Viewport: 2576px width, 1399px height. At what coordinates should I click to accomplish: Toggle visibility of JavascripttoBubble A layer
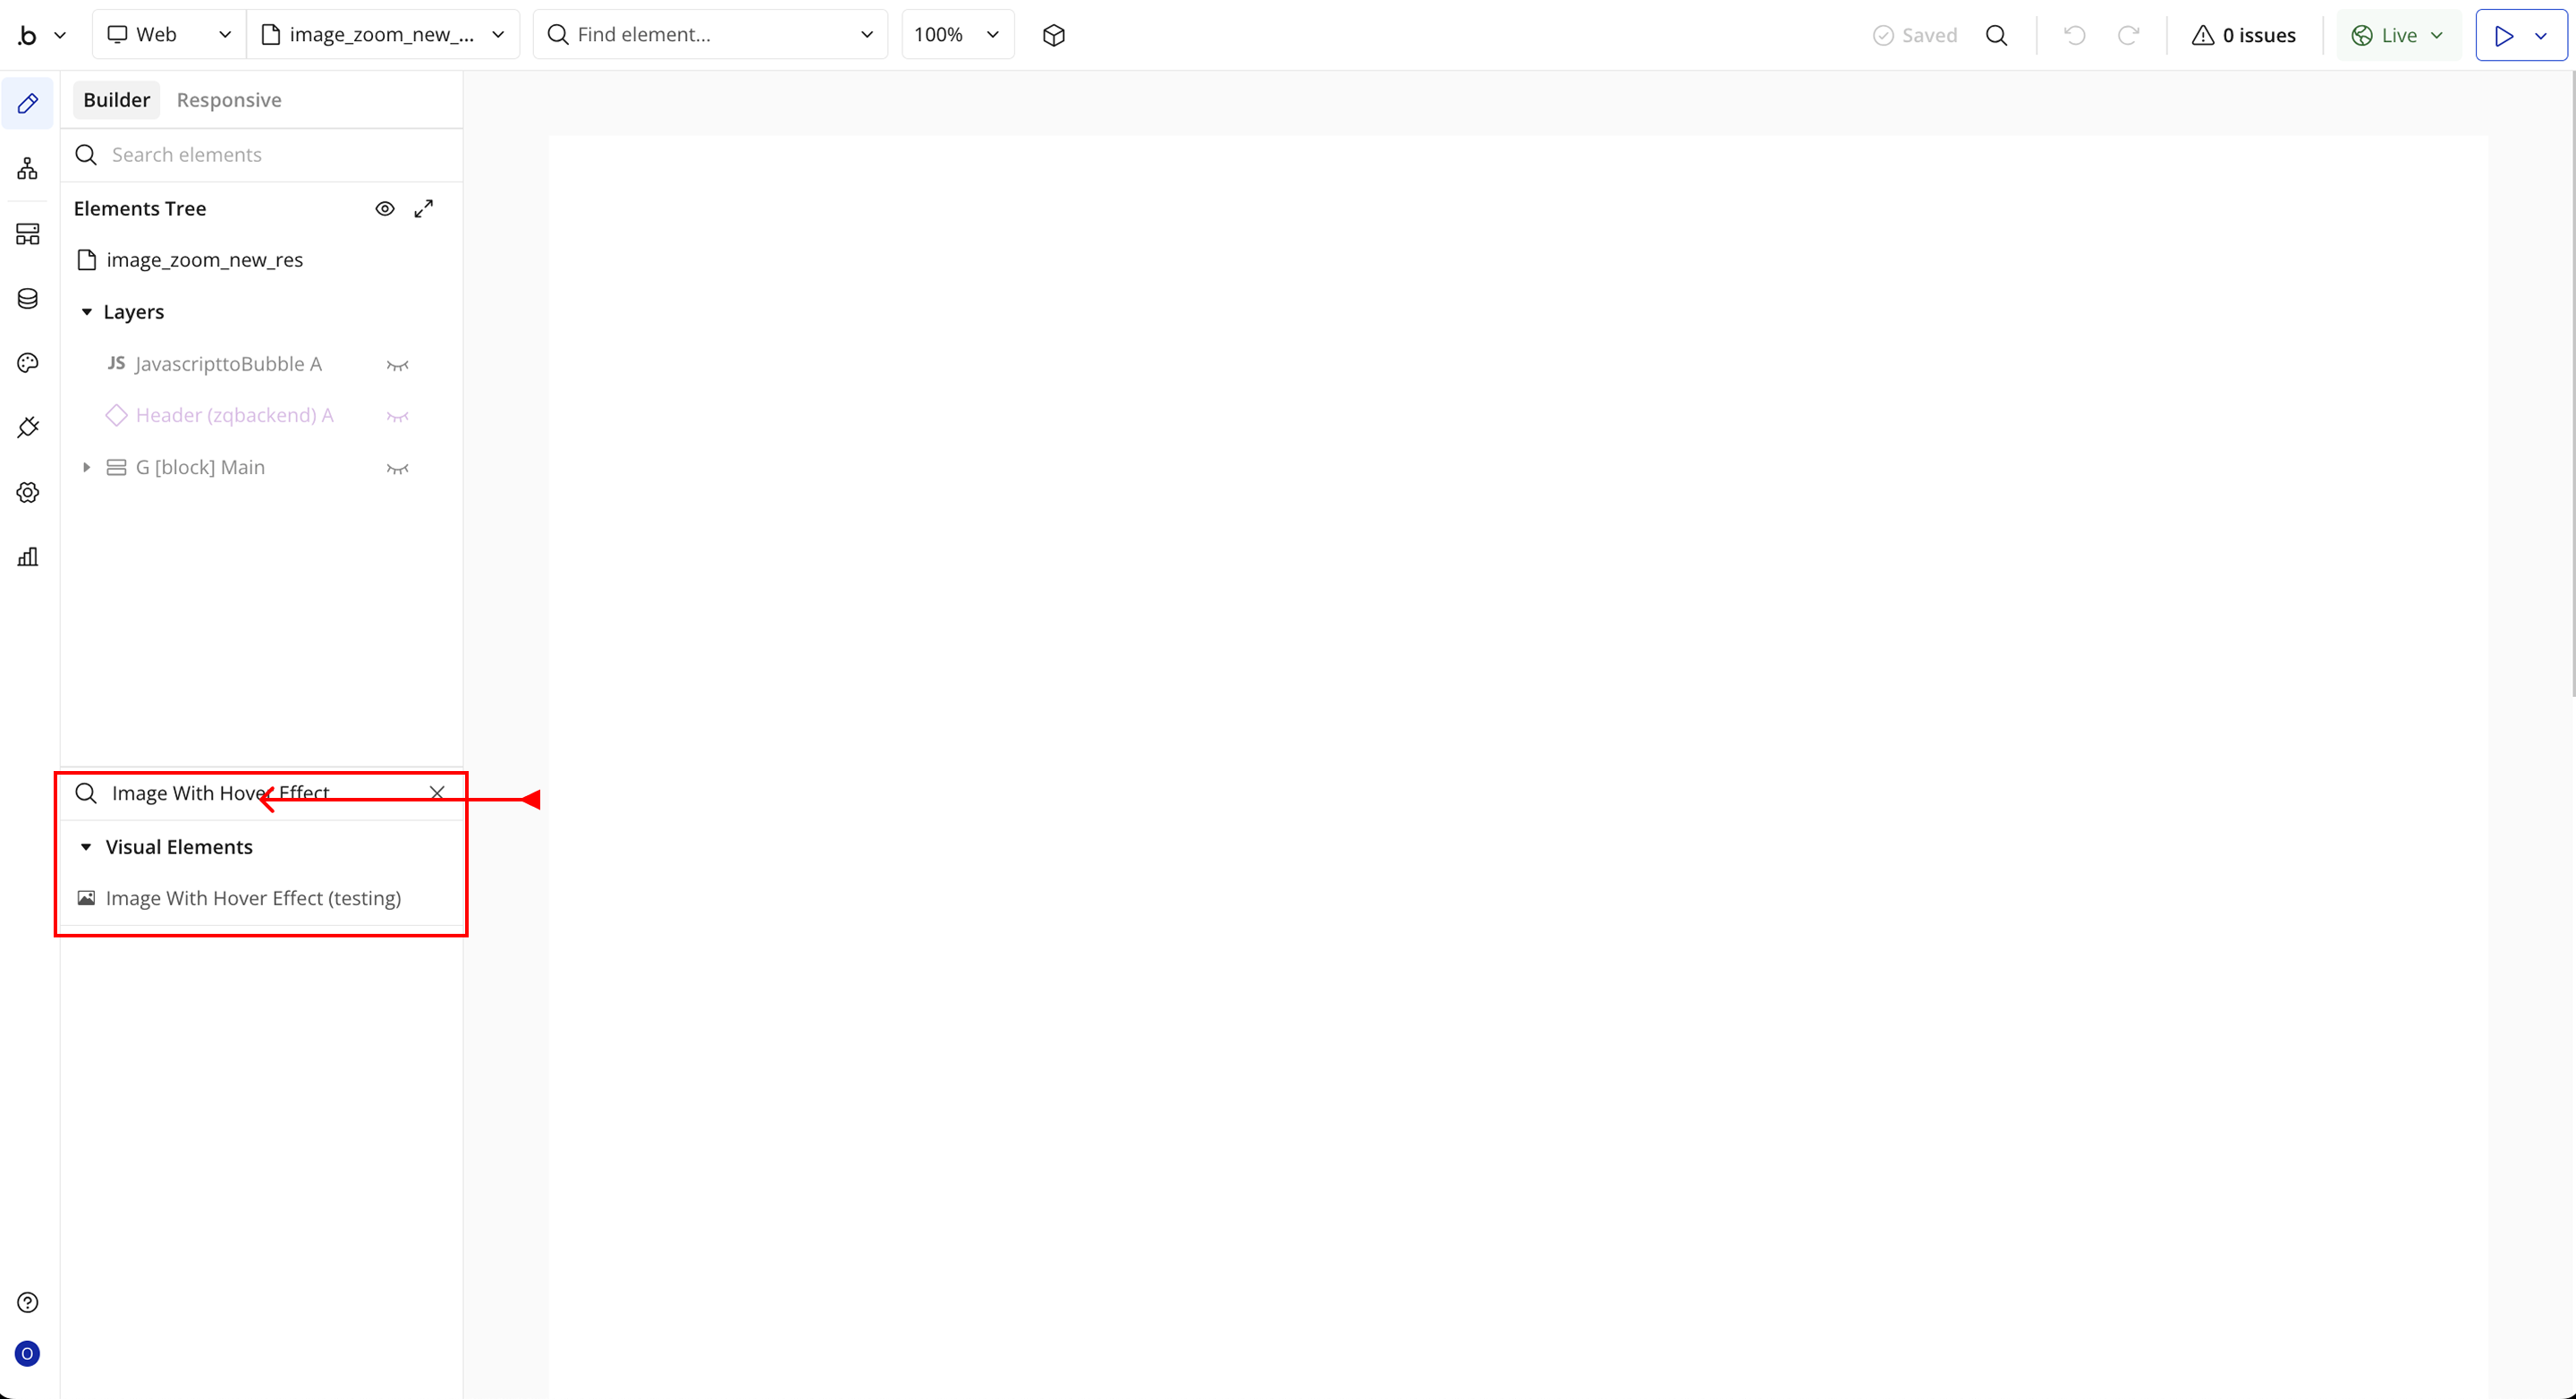click(397, 365)
